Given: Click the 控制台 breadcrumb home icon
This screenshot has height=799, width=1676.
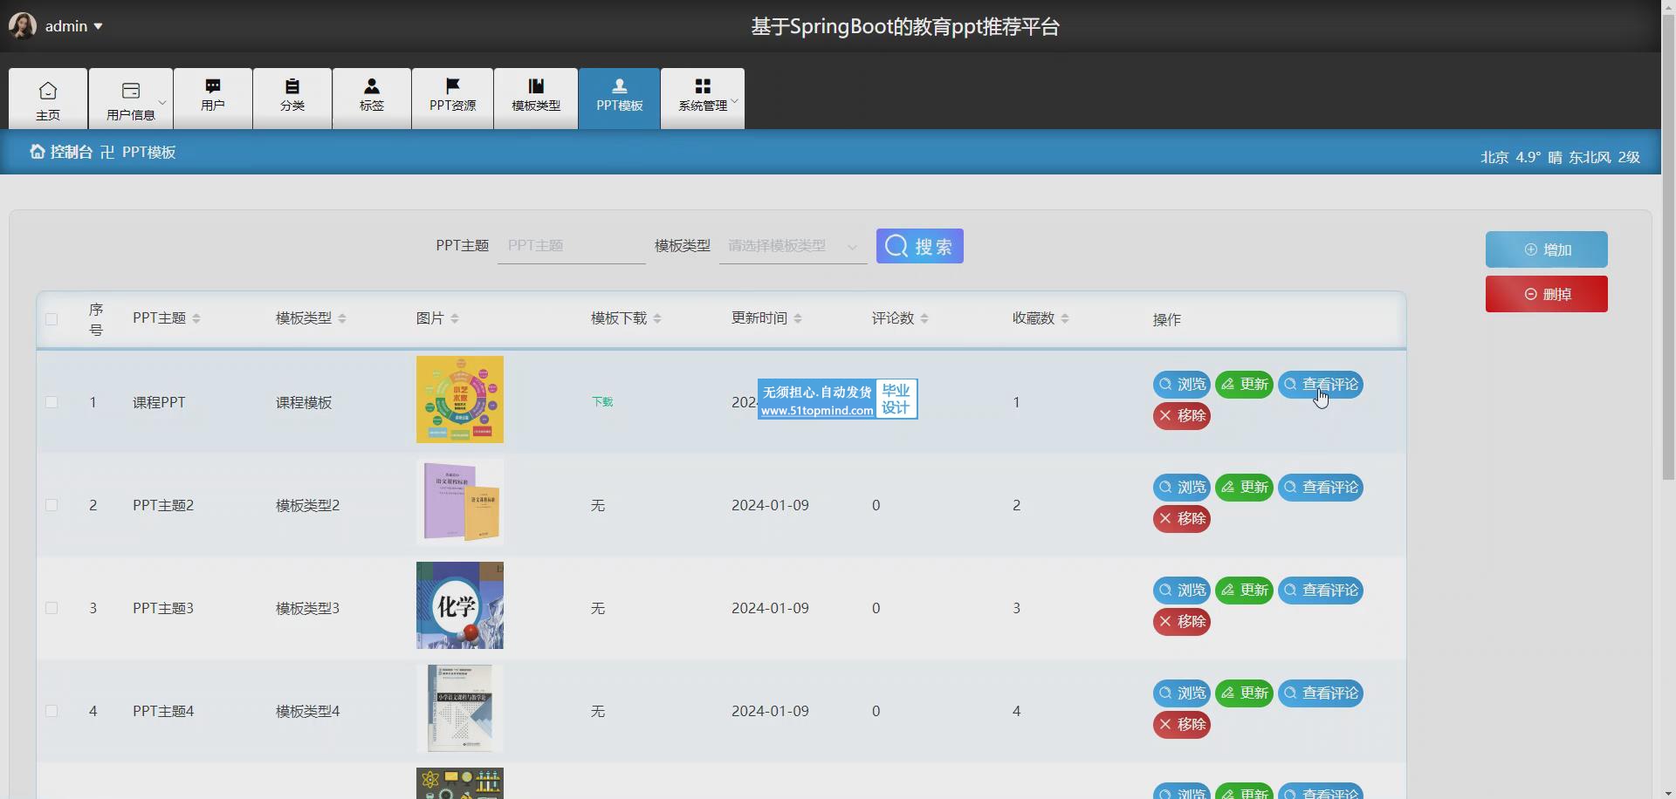Looking at the screenshot, I should pos(37,152).
